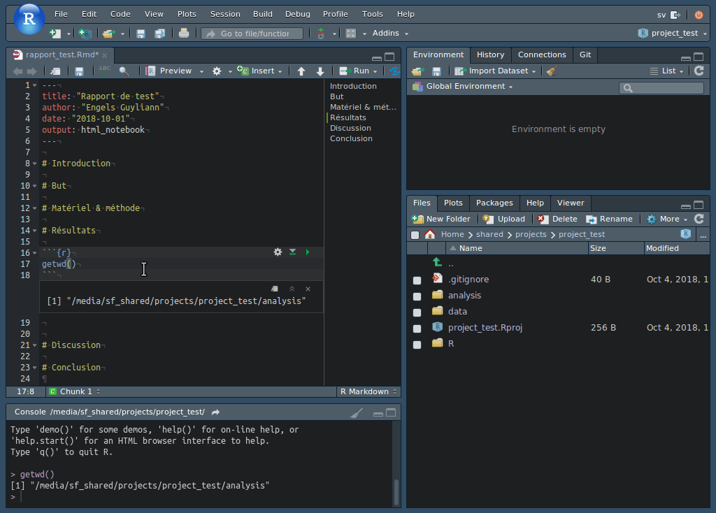Image resolution: width=716 pixels, height=513 pixels.
Task: Collapse the chunk output
Action: pyautogui.click(x=292, y=289)
